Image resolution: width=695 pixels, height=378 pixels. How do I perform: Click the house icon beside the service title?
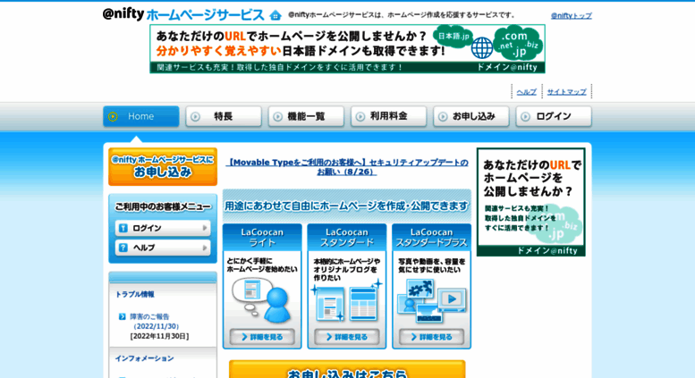pyautogui.click(x=275, y=15)
